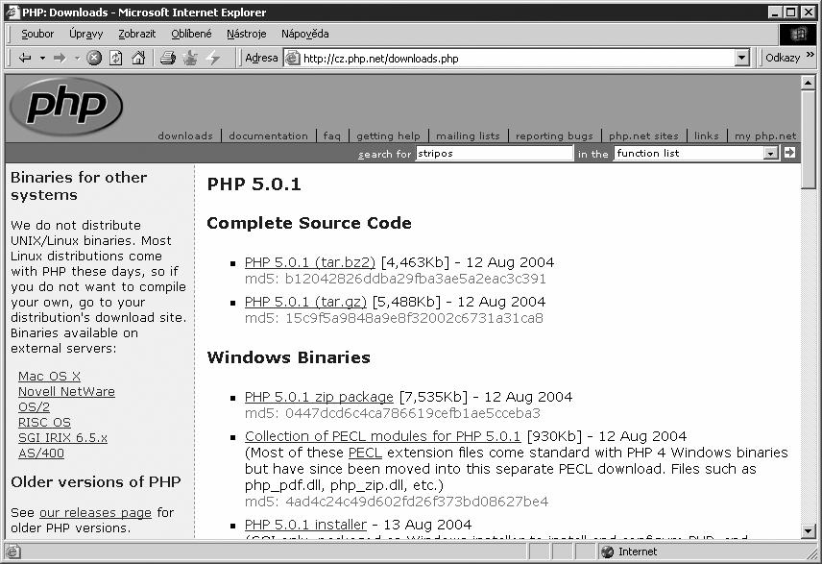Click the IE icon in title bar

pyautogui.click(x=12, y=12)
